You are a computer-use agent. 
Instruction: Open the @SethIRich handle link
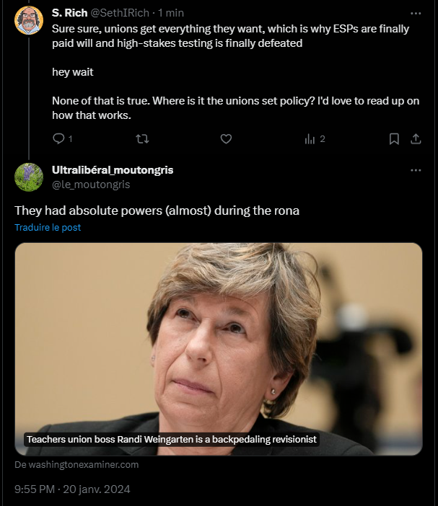click(120, 13)
